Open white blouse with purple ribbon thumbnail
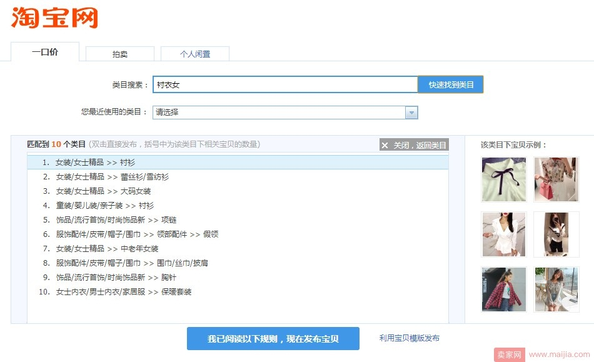The height and width of the screenshot is (362, 594). coord(504,179)
